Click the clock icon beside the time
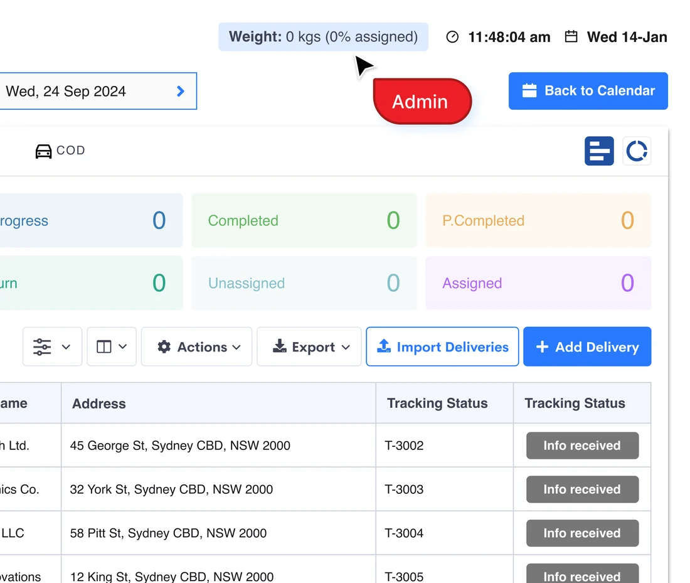Screen dimensions: 690x583 pyautogui.click(x=452, y=37)
